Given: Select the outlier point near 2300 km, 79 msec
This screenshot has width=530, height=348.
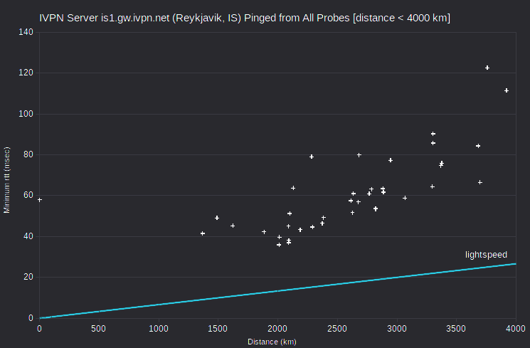Looking at the screenshot, I should [x=312, y=157].
